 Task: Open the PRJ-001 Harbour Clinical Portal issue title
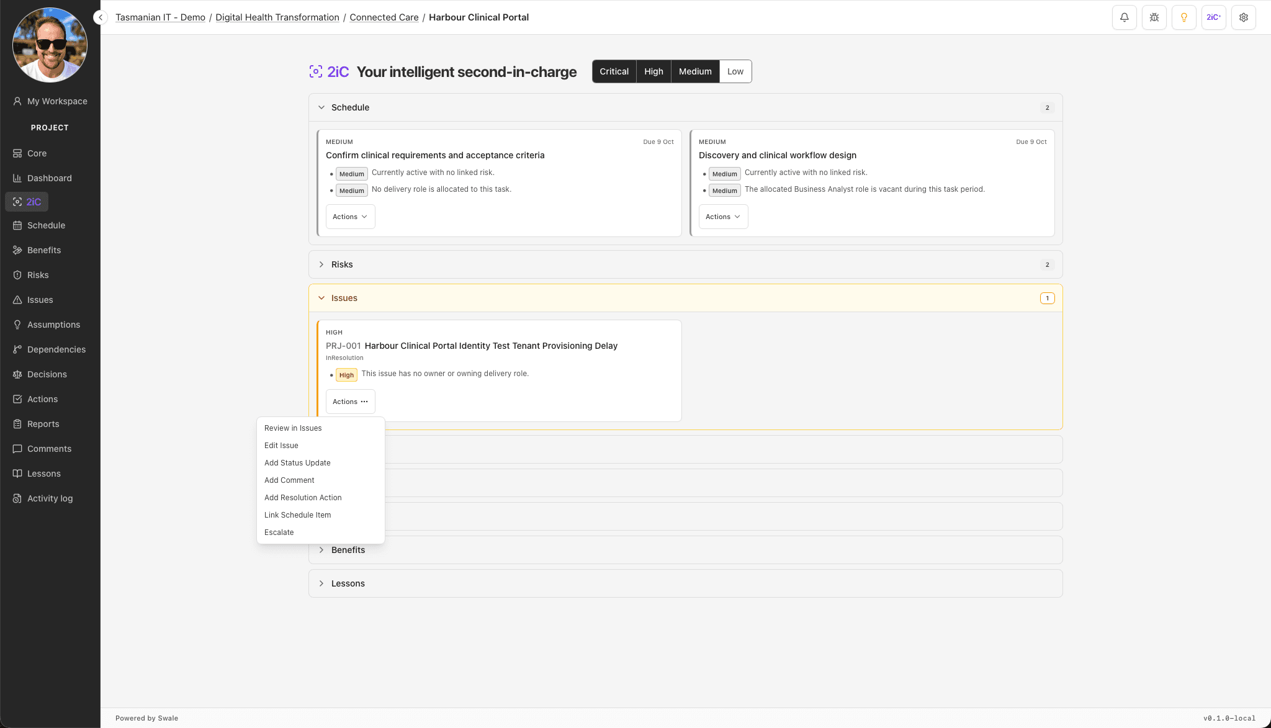(x=472, y=346)
